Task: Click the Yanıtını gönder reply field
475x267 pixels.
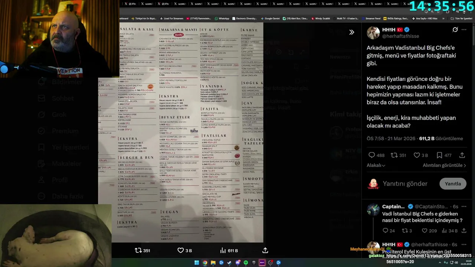Action: (x=405, y=184)
